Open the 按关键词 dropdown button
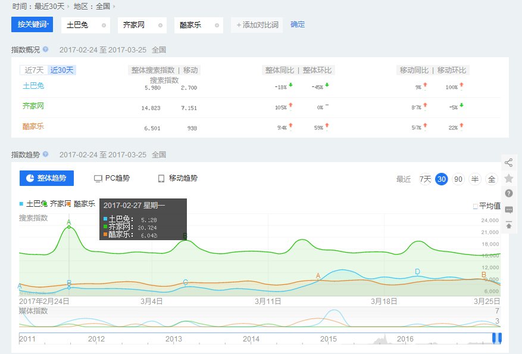Screen dimensions: 522x354 point(32,24)
